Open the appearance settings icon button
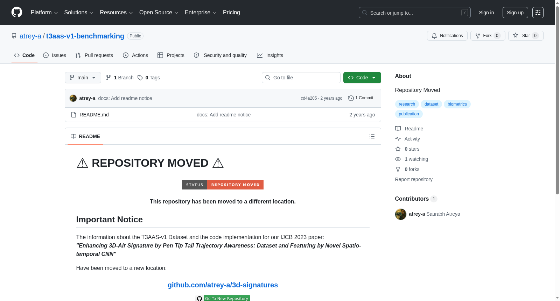This screenshot has height=301, width=560. pyautogui.click(x=538, y=13)
